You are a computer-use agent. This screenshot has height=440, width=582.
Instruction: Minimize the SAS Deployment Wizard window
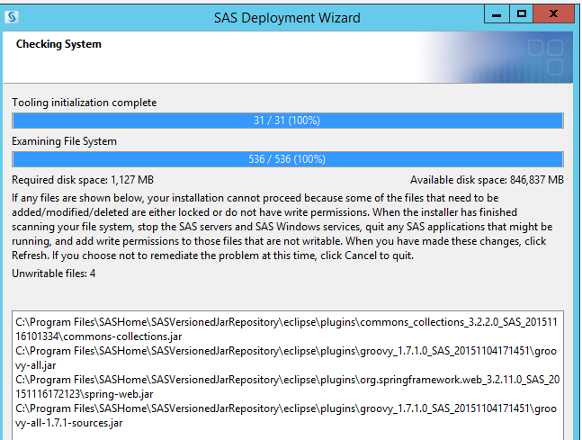pyautogui.click(x=496, y=13)
